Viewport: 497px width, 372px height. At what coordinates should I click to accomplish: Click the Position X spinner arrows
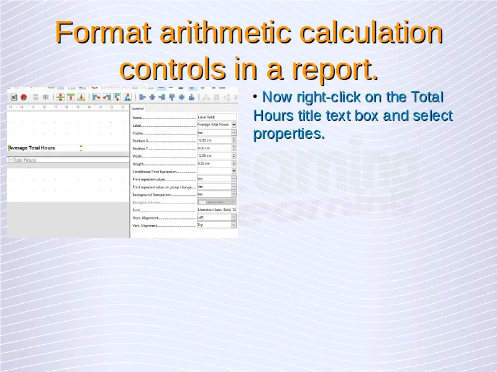234,140
